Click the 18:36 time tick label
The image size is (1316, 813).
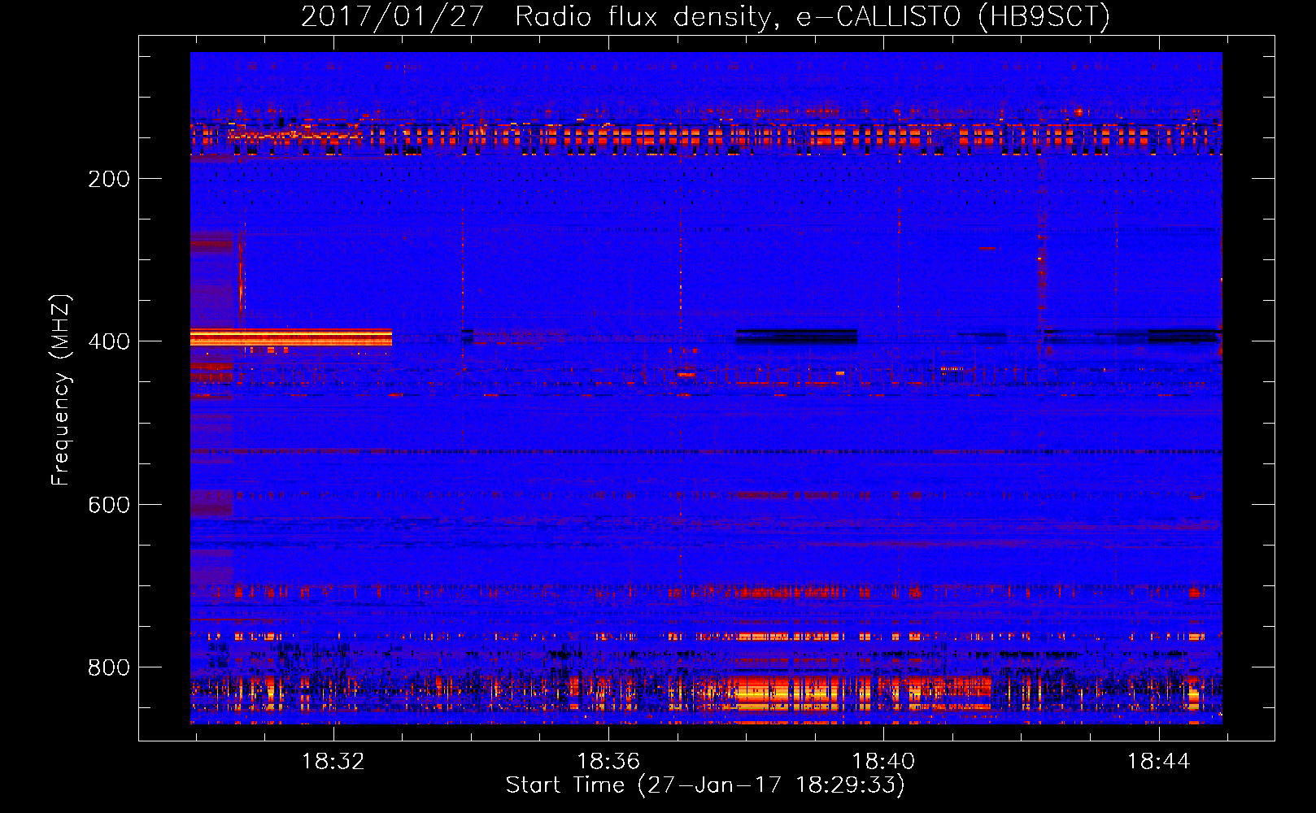point(608,762)
